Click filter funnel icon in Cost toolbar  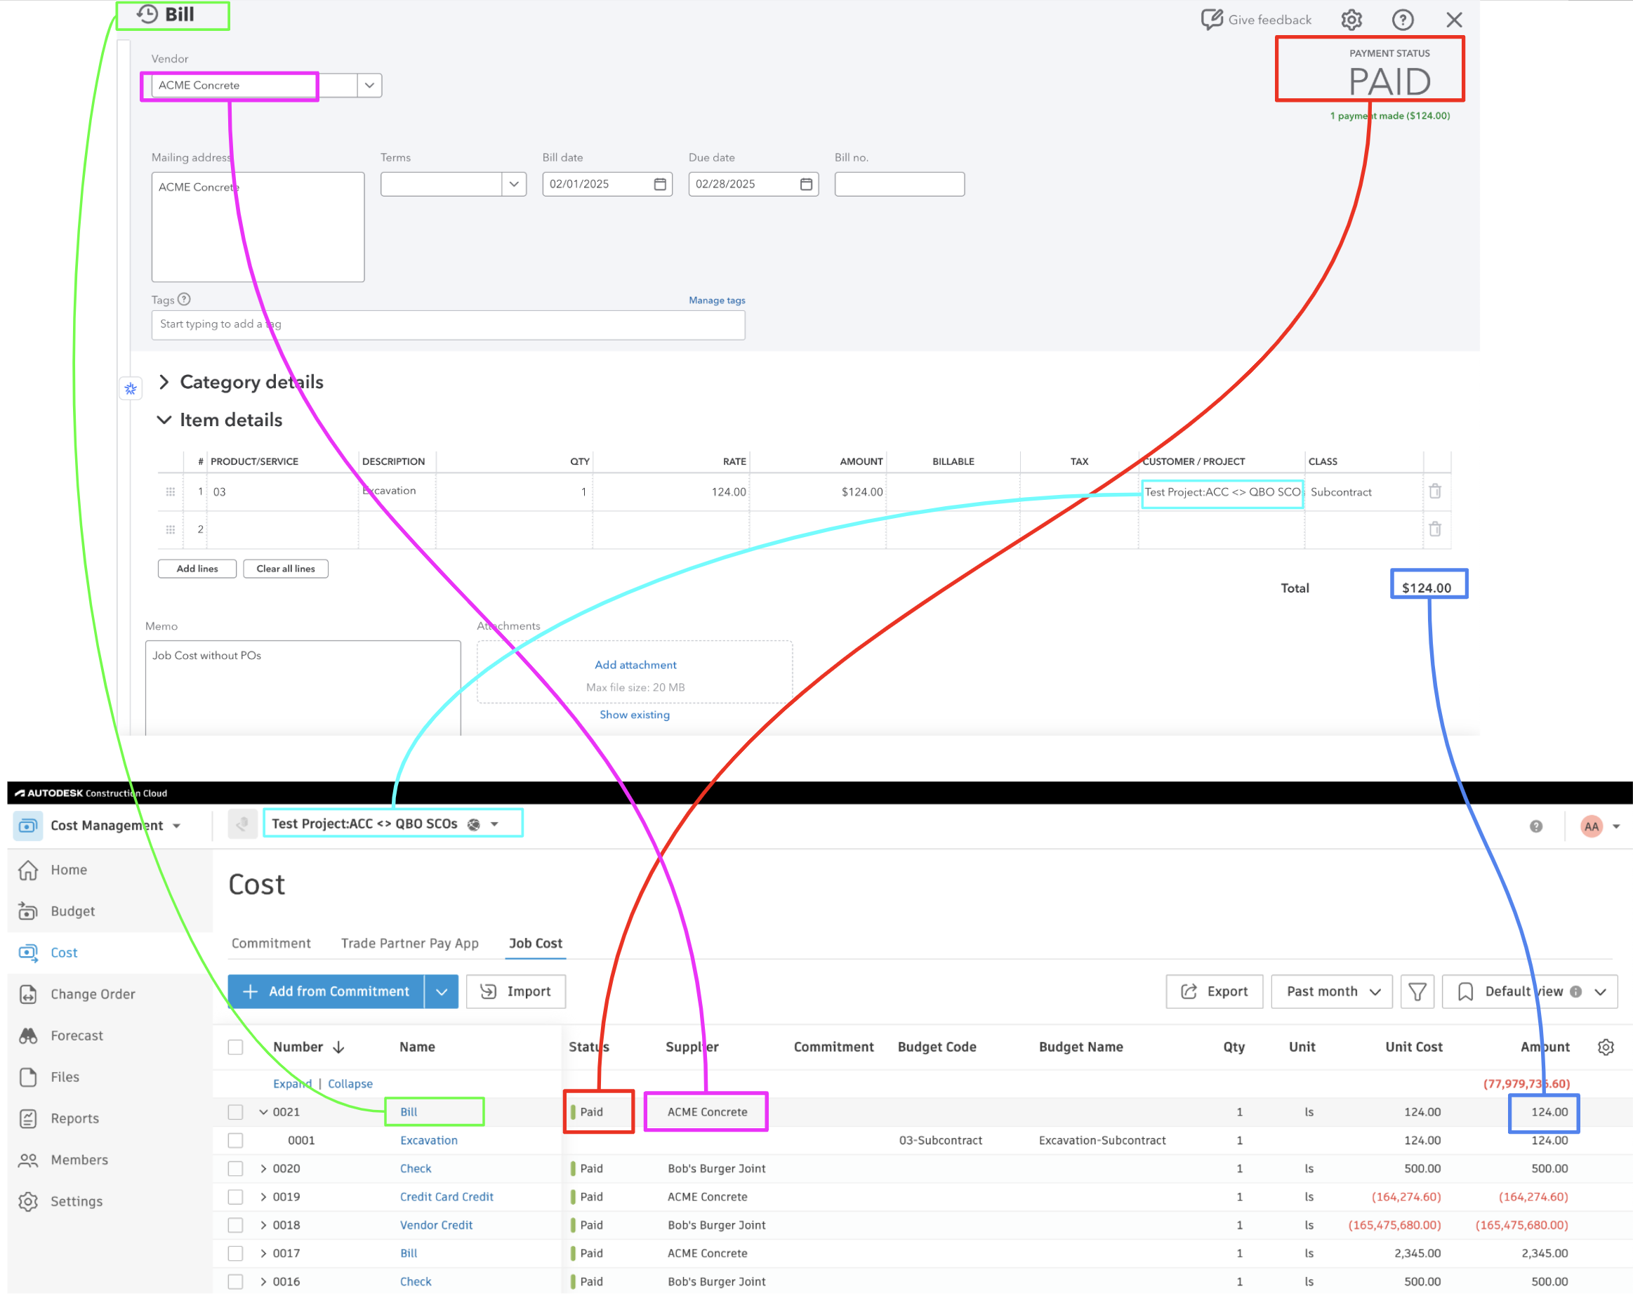[x=1417, y=991]
